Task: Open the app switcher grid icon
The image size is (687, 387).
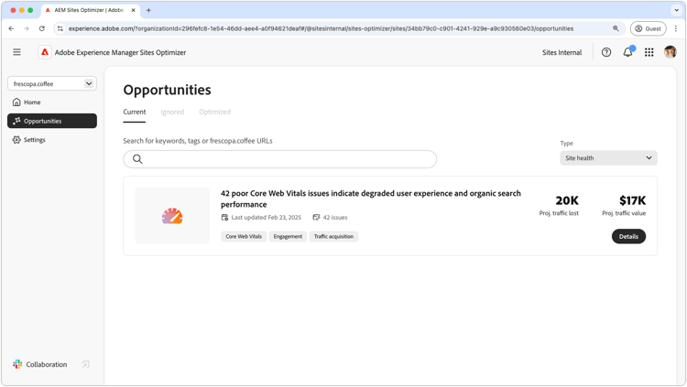Action: coord(649,52)
